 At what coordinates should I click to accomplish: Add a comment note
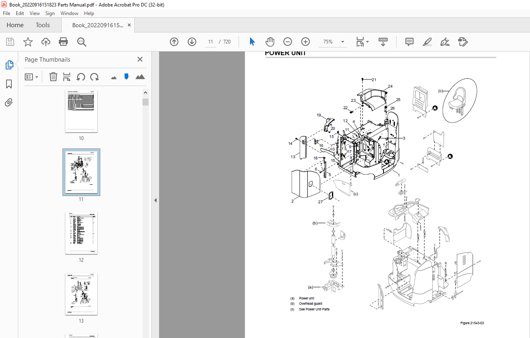pos(409,42)
